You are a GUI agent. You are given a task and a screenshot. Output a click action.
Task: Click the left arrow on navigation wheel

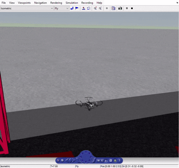[81, 157]
